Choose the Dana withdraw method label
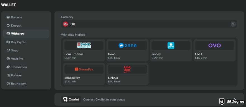The height and width of the screenshot is (107, 246). point(112,54)
